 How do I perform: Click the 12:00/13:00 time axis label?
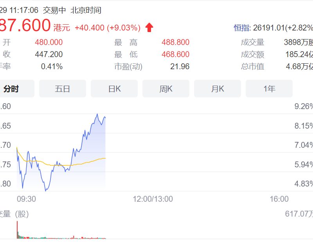point(153,199)
